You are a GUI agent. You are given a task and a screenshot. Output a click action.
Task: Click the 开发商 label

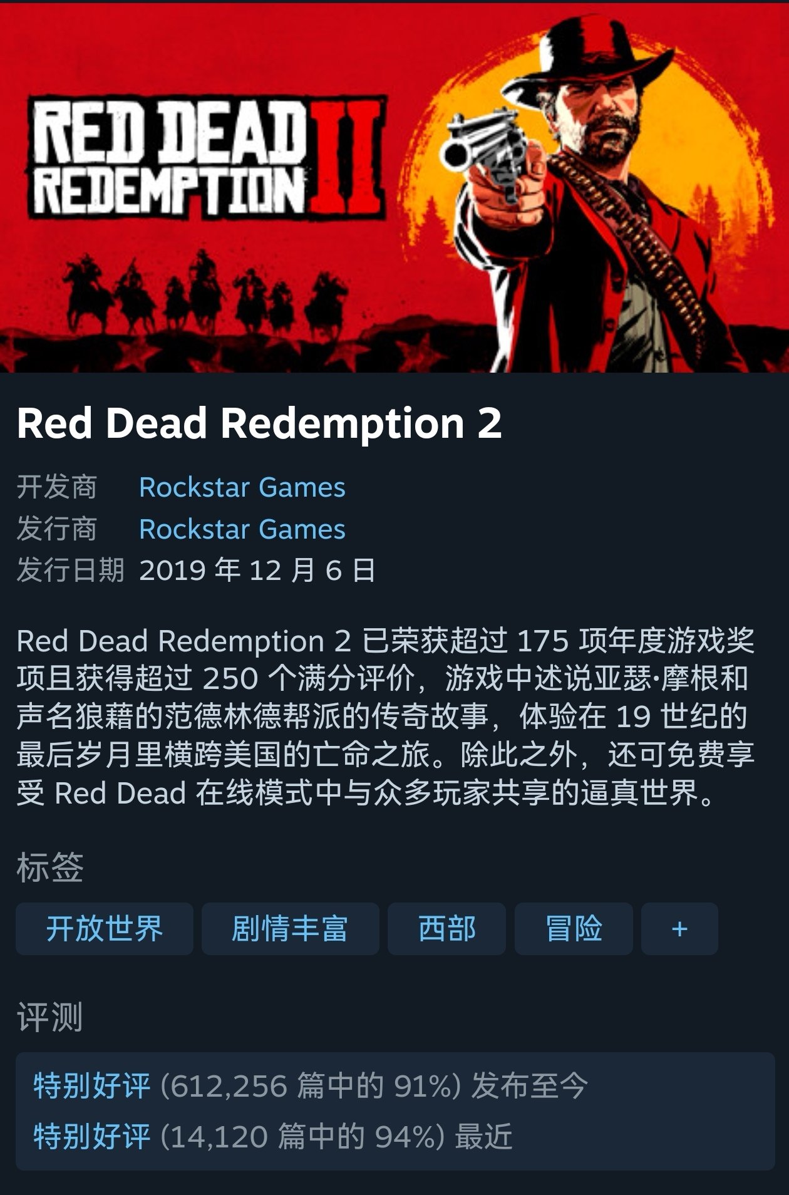pos(57,487)
